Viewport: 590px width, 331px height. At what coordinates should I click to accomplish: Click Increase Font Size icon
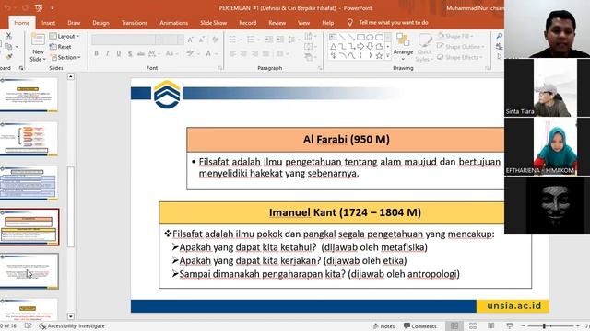tap(191, 40)
